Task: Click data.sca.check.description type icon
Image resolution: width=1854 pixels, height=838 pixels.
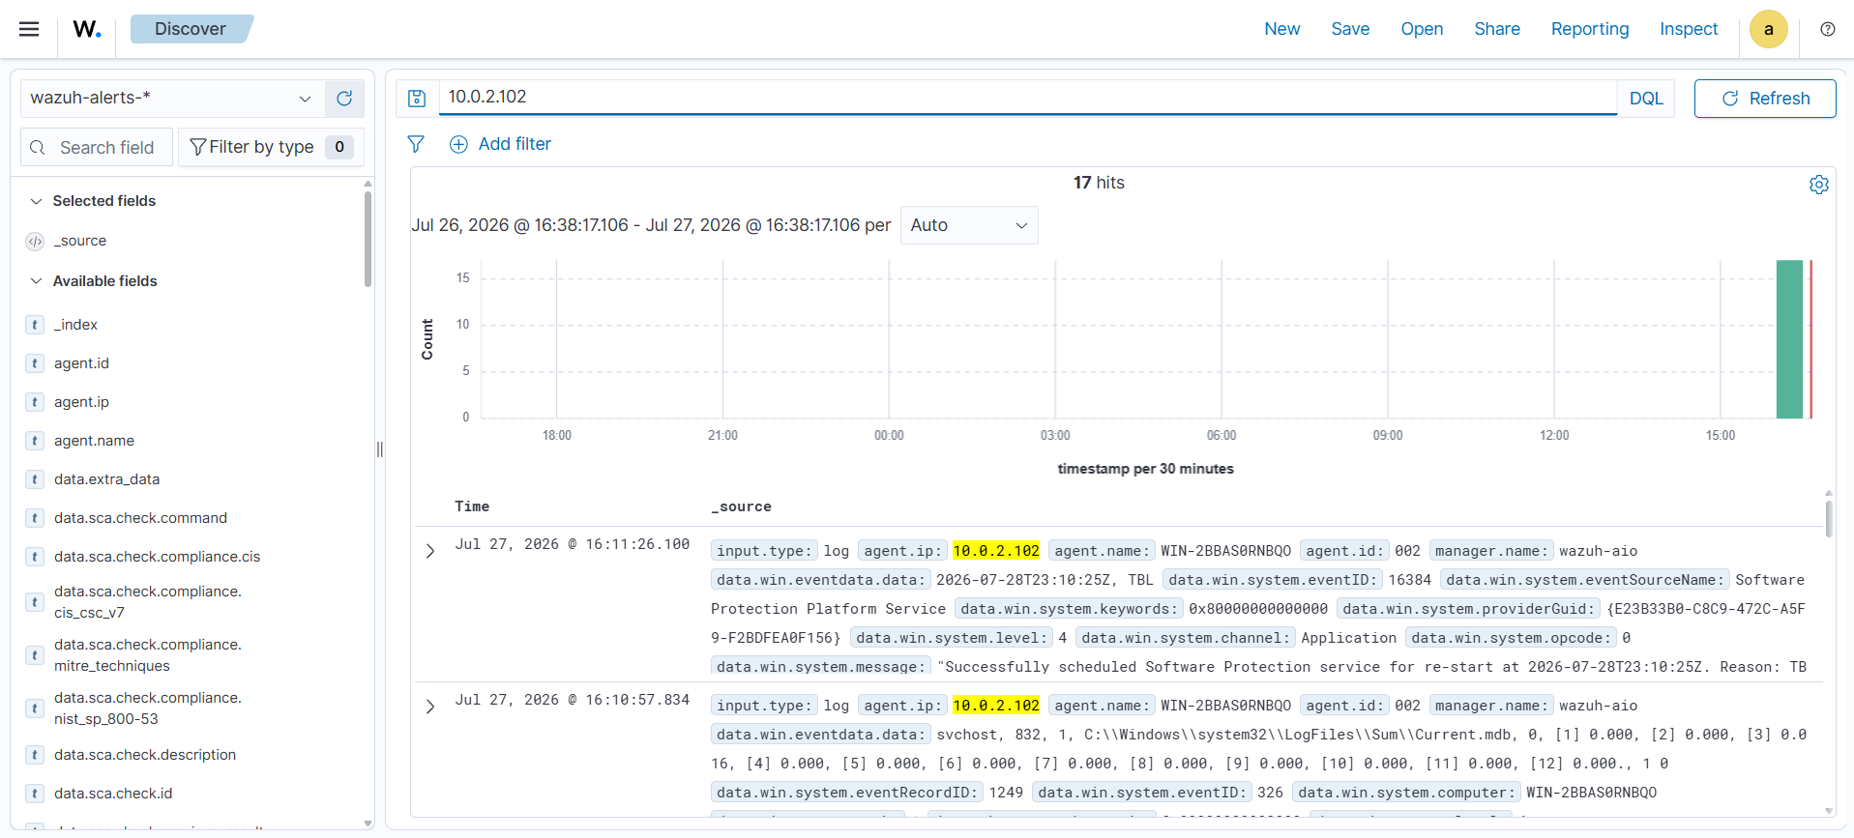Action: 35,755
